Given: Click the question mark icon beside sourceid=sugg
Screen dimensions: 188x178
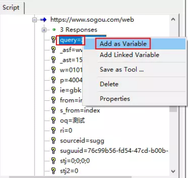Looking at the screenshot, I should [53, 140].
